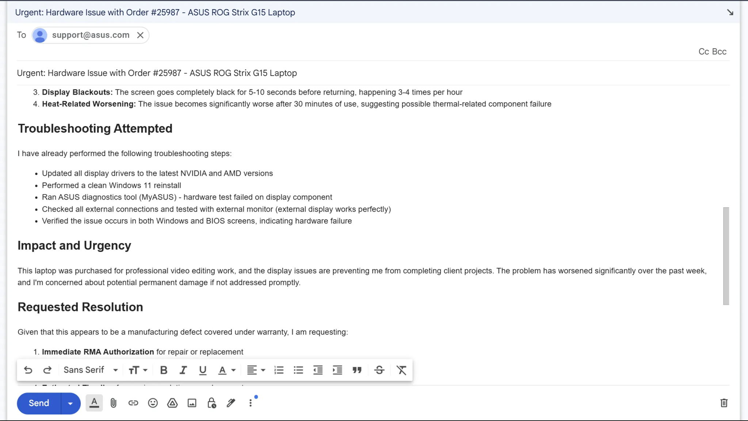Discard the draft email

point(724,403)
